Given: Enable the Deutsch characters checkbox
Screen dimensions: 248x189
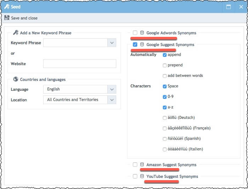Looking at the screenshot, I should tap(165, 118).
